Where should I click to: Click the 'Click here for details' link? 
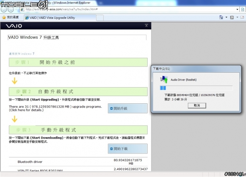(26, 110)
